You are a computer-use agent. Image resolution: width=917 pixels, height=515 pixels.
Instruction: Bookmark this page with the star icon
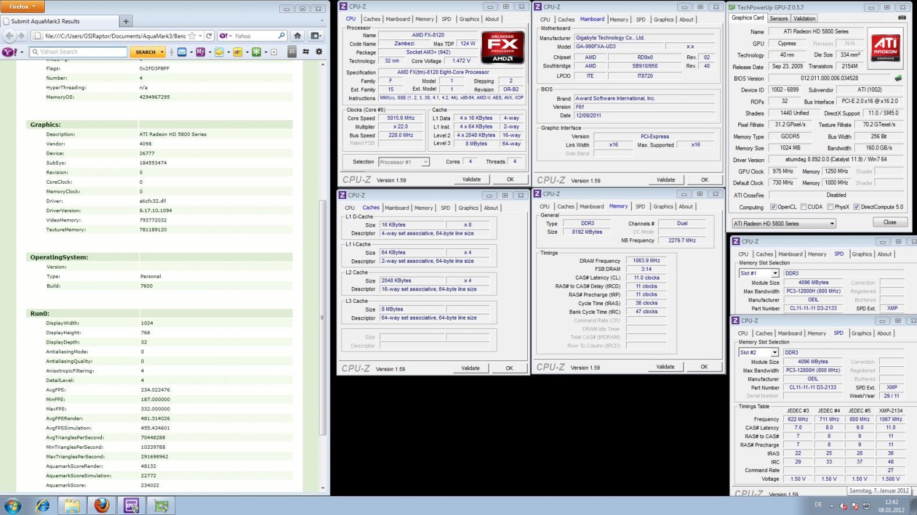point(192,35)
